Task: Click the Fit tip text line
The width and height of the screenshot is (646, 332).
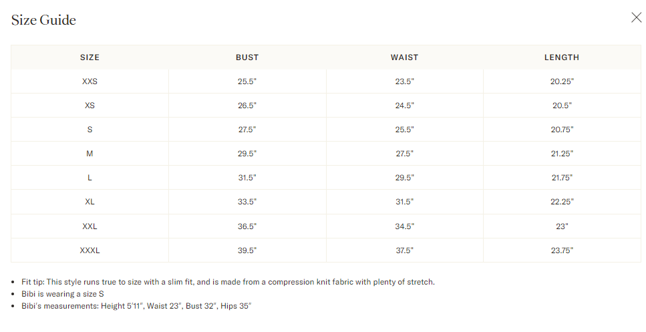Action: (228, 282)
